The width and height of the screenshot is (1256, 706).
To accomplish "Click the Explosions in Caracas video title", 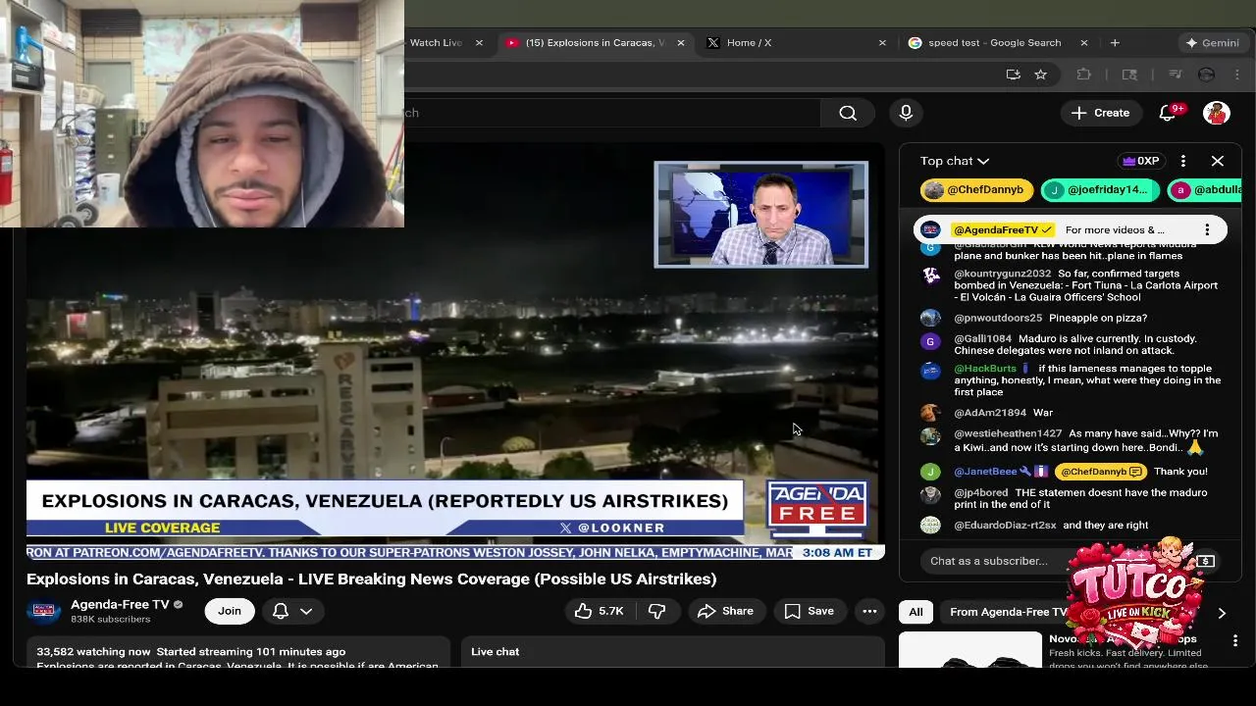I will (371, 579).
